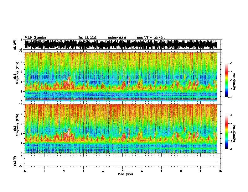The height and width of the screenshot is (192, 248).
Task: Click the ch.2 spectrogram color scale bar
Action: click(227, 132)
